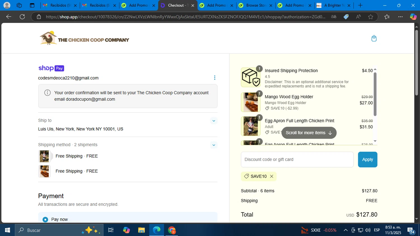
Task: Refresh the checkout page
Action: (x=22, y=17)
